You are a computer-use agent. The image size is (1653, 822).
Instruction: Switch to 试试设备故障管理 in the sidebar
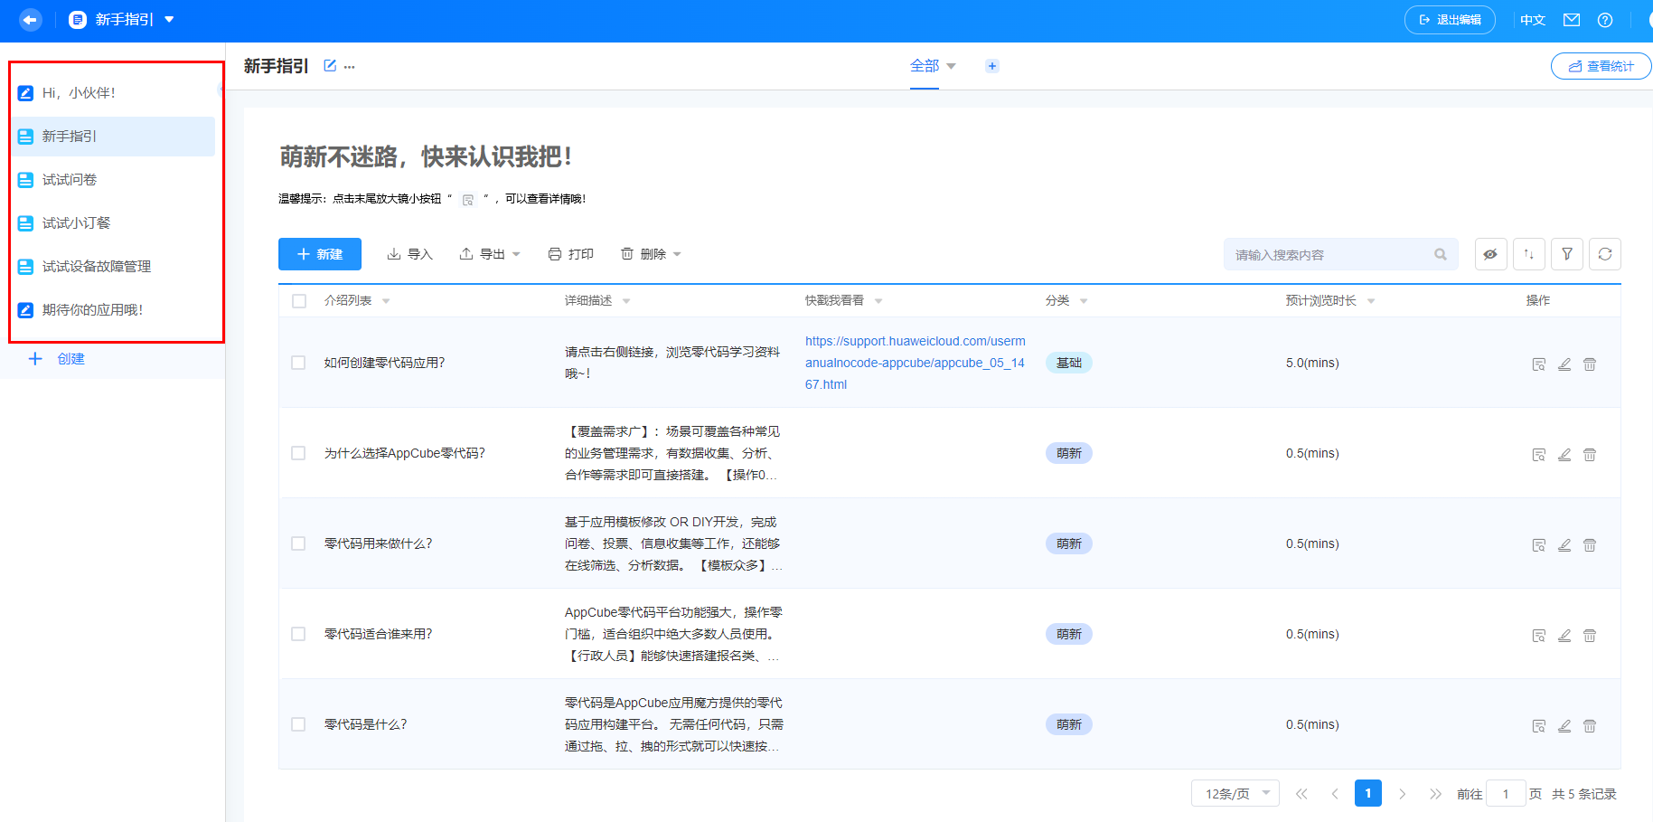click(97, 266)
